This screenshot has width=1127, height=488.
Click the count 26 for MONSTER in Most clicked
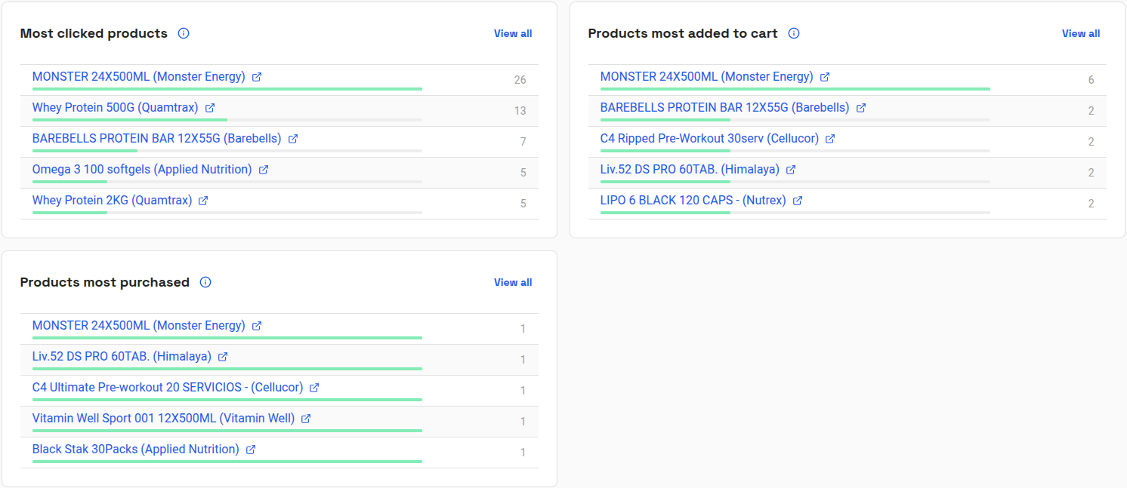click(520, 80)
